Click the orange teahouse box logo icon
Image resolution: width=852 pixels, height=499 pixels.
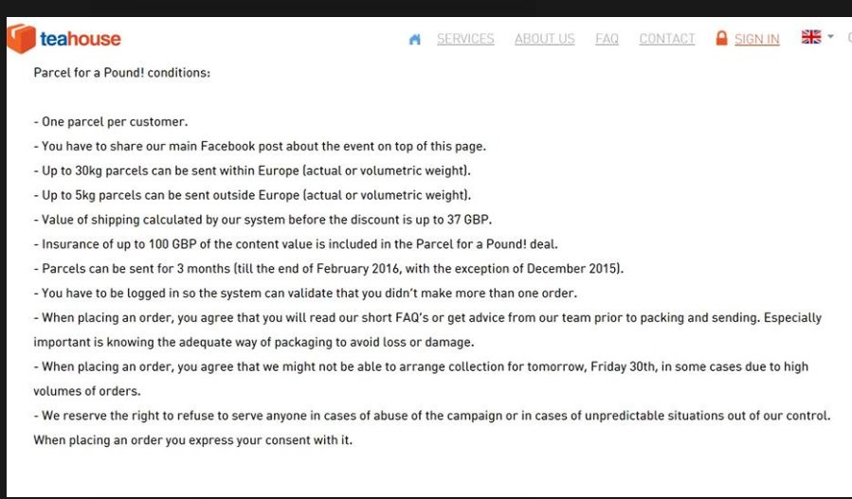(22, 39)
